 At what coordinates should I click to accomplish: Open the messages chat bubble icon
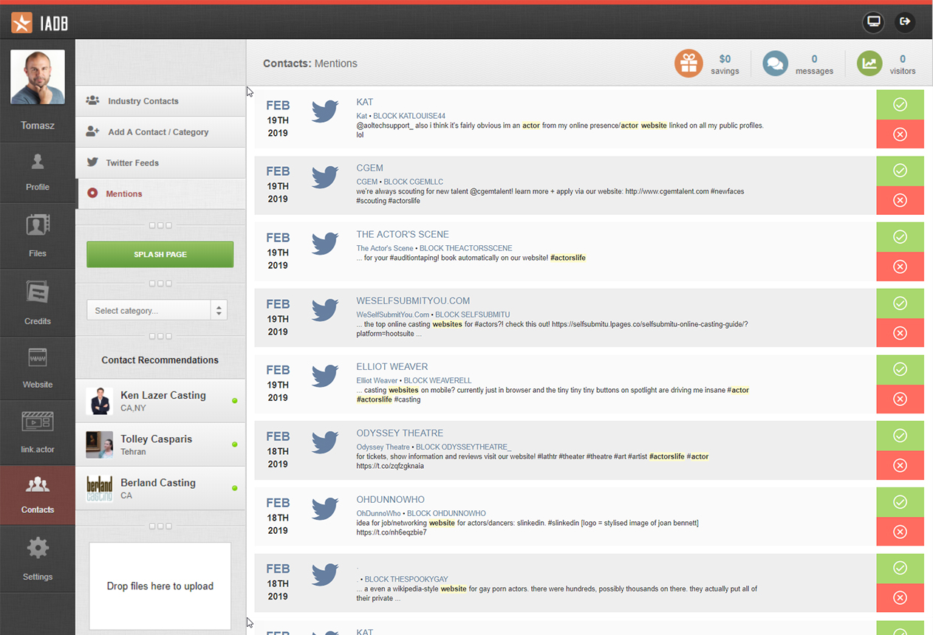(775, 64)
